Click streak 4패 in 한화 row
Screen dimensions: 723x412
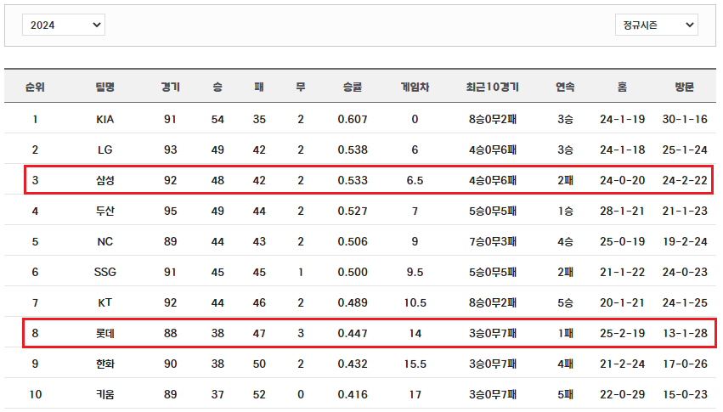click(565, 364)
